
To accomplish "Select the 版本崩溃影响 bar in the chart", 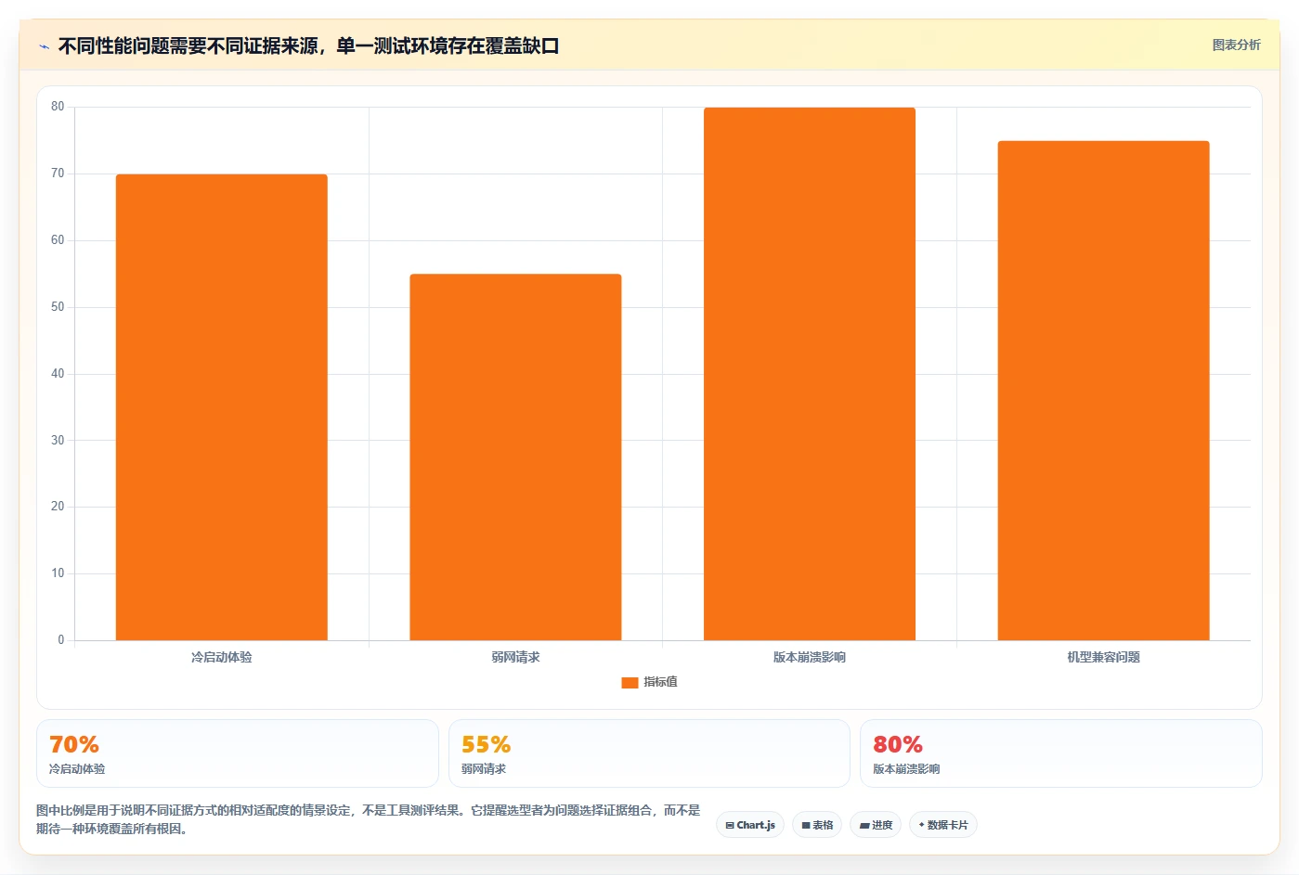I will (810, 374).
